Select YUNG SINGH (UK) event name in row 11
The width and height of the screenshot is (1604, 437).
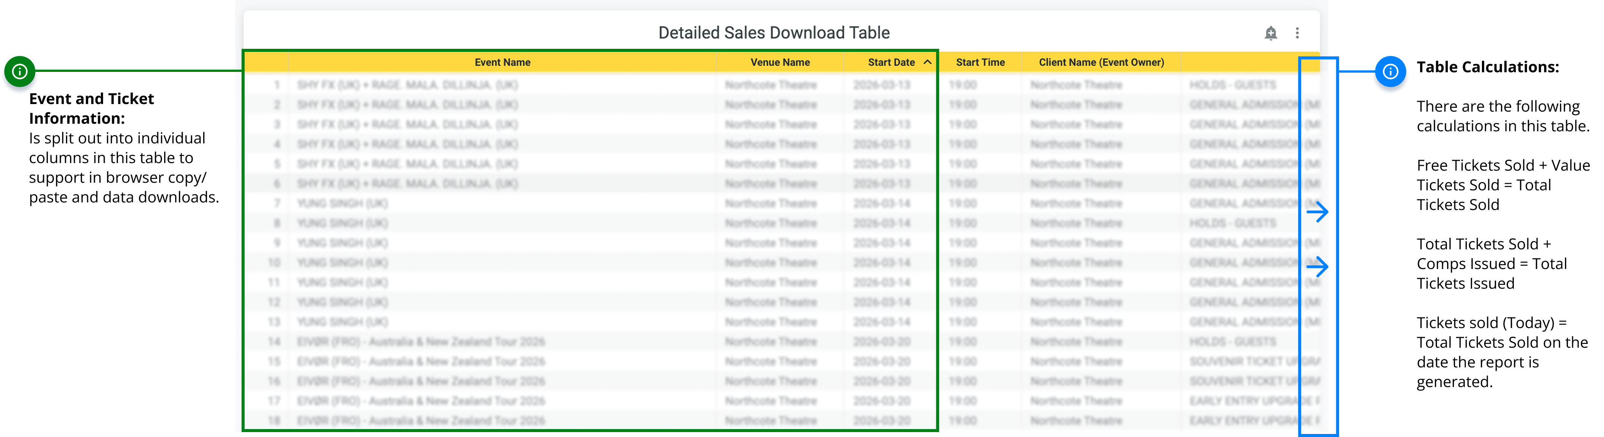pos(342,282)
